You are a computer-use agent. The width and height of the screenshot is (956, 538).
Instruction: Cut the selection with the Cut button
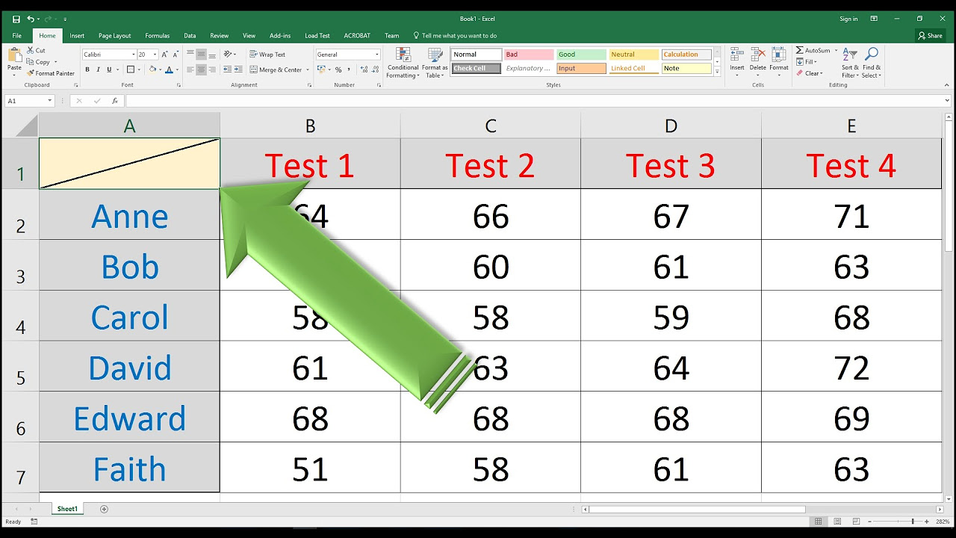[36, 51]
